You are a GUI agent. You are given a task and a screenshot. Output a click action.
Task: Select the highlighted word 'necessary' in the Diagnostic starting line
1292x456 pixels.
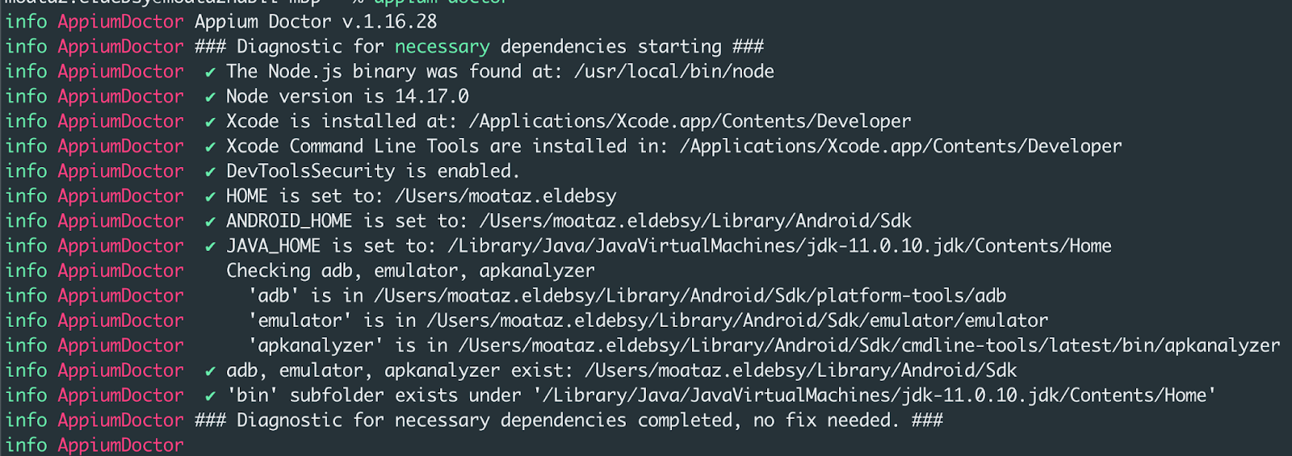443,47
